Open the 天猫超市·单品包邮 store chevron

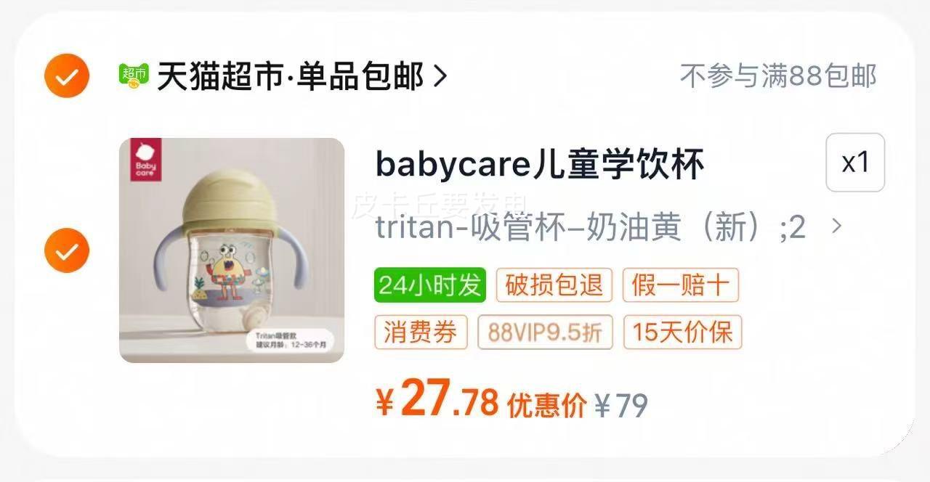pos(440,75)
